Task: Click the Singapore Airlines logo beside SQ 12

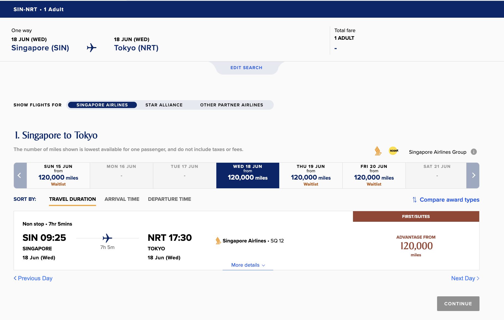Action: (x=218, y=241)
